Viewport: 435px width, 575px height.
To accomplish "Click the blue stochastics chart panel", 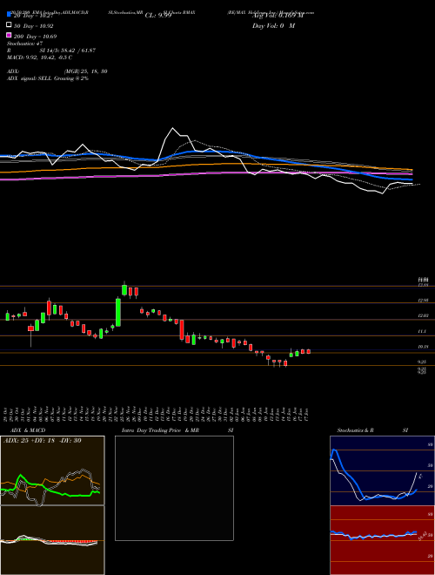I will pos(382,470).
